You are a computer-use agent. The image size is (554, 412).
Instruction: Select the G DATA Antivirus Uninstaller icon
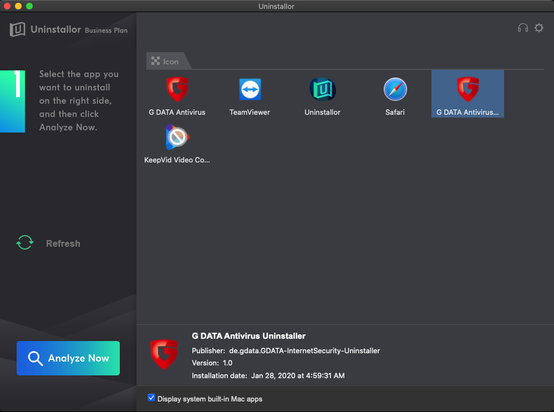[x=468, y=89]
